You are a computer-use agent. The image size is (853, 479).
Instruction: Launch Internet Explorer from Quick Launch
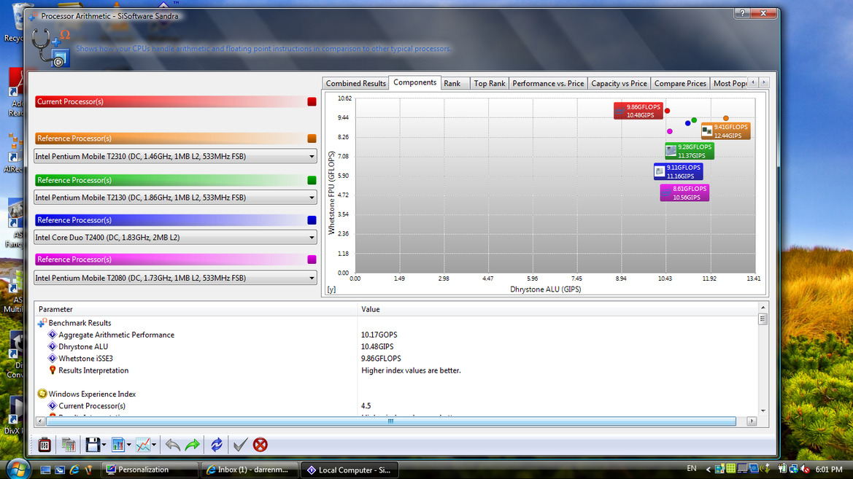click(74, 470)
